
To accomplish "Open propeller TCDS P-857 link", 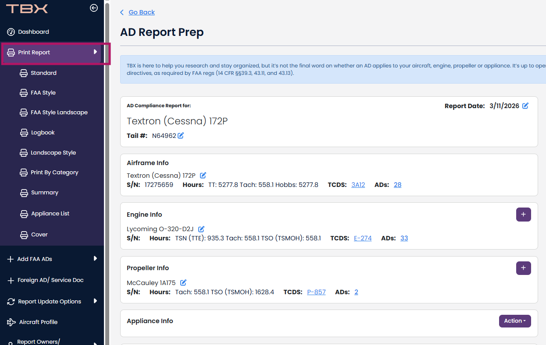I will pos(316,292).
